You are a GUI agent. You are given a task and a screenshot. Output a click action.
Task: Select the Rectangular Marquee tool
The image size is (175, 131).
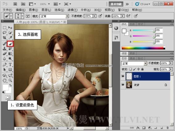click(x=4, y=27)
